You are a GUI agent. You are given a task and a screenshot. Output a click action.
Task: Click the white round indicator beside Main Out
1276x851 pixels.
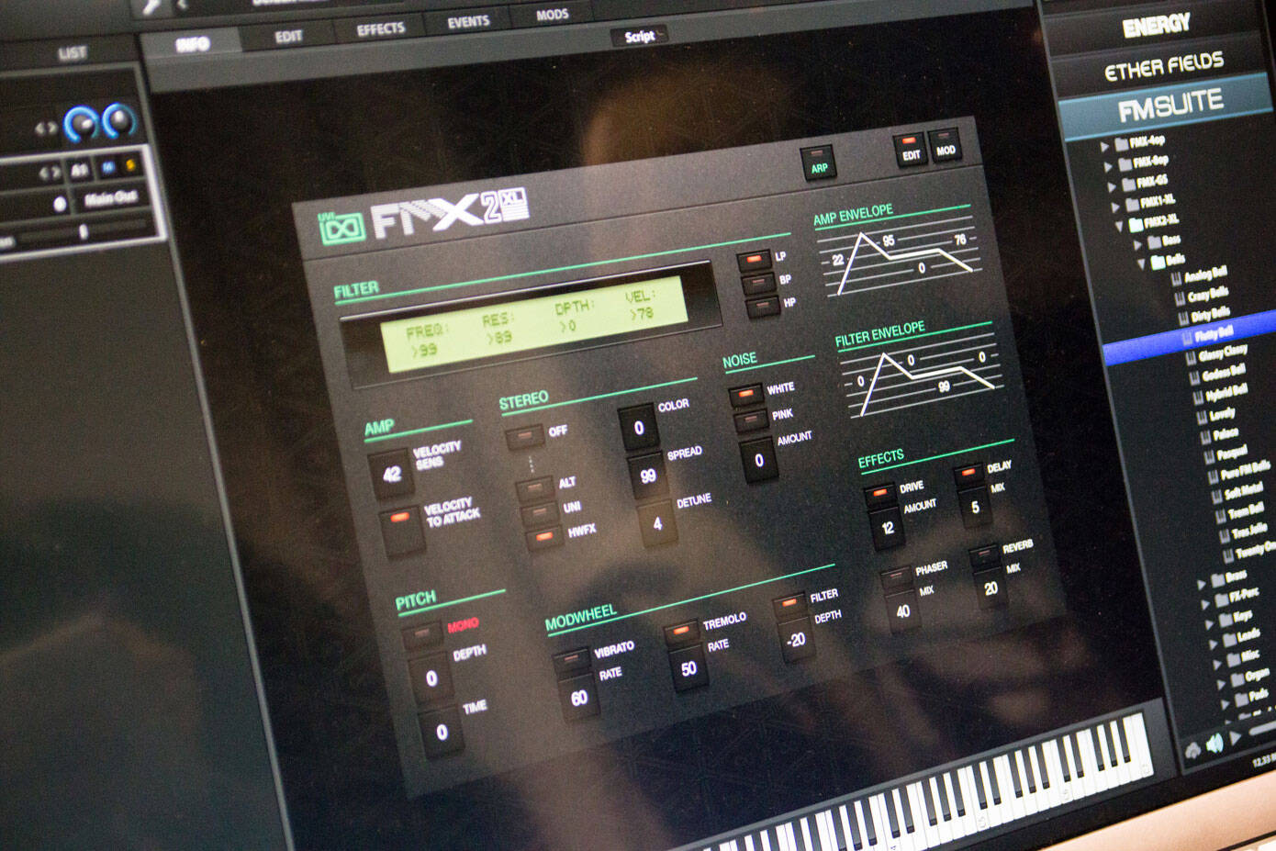(61, 204)
